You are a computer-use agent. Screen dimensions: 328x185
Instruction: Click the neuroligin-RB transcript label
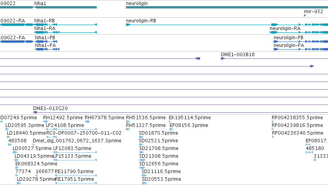[x=141, y=21]
